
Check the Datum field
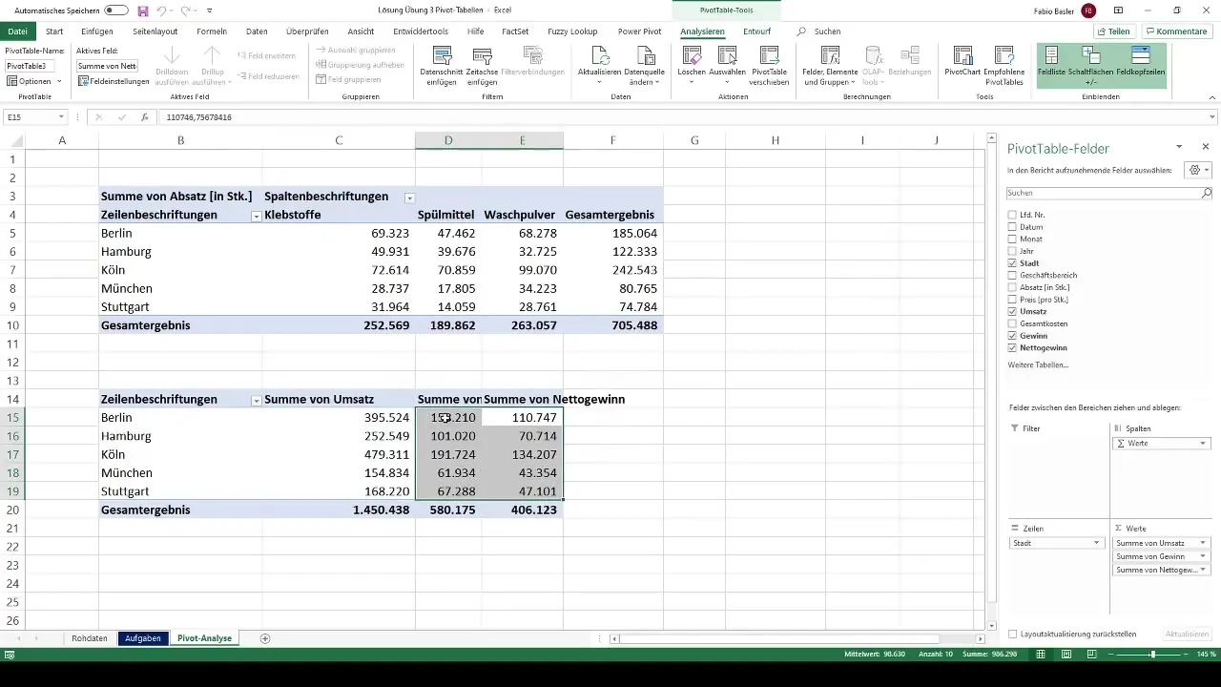pyautogui.click(x=1012, y=227)
